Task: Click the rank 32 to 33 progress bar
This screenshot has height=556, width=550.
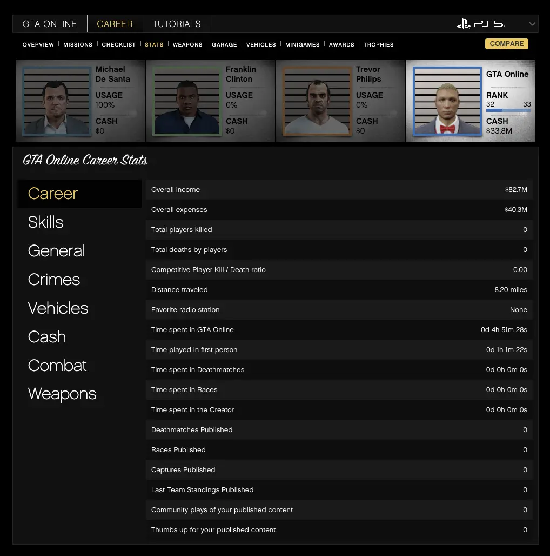Action: (508, 110)
